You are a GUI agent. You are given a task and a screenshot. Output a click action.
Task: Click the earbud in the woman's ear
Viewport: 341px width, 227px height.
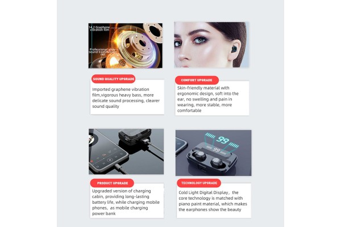click(x=234, y=49)
